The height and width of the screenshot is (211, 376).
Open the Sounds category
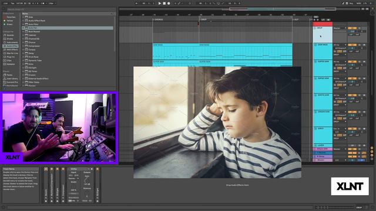tap(10, 35)
